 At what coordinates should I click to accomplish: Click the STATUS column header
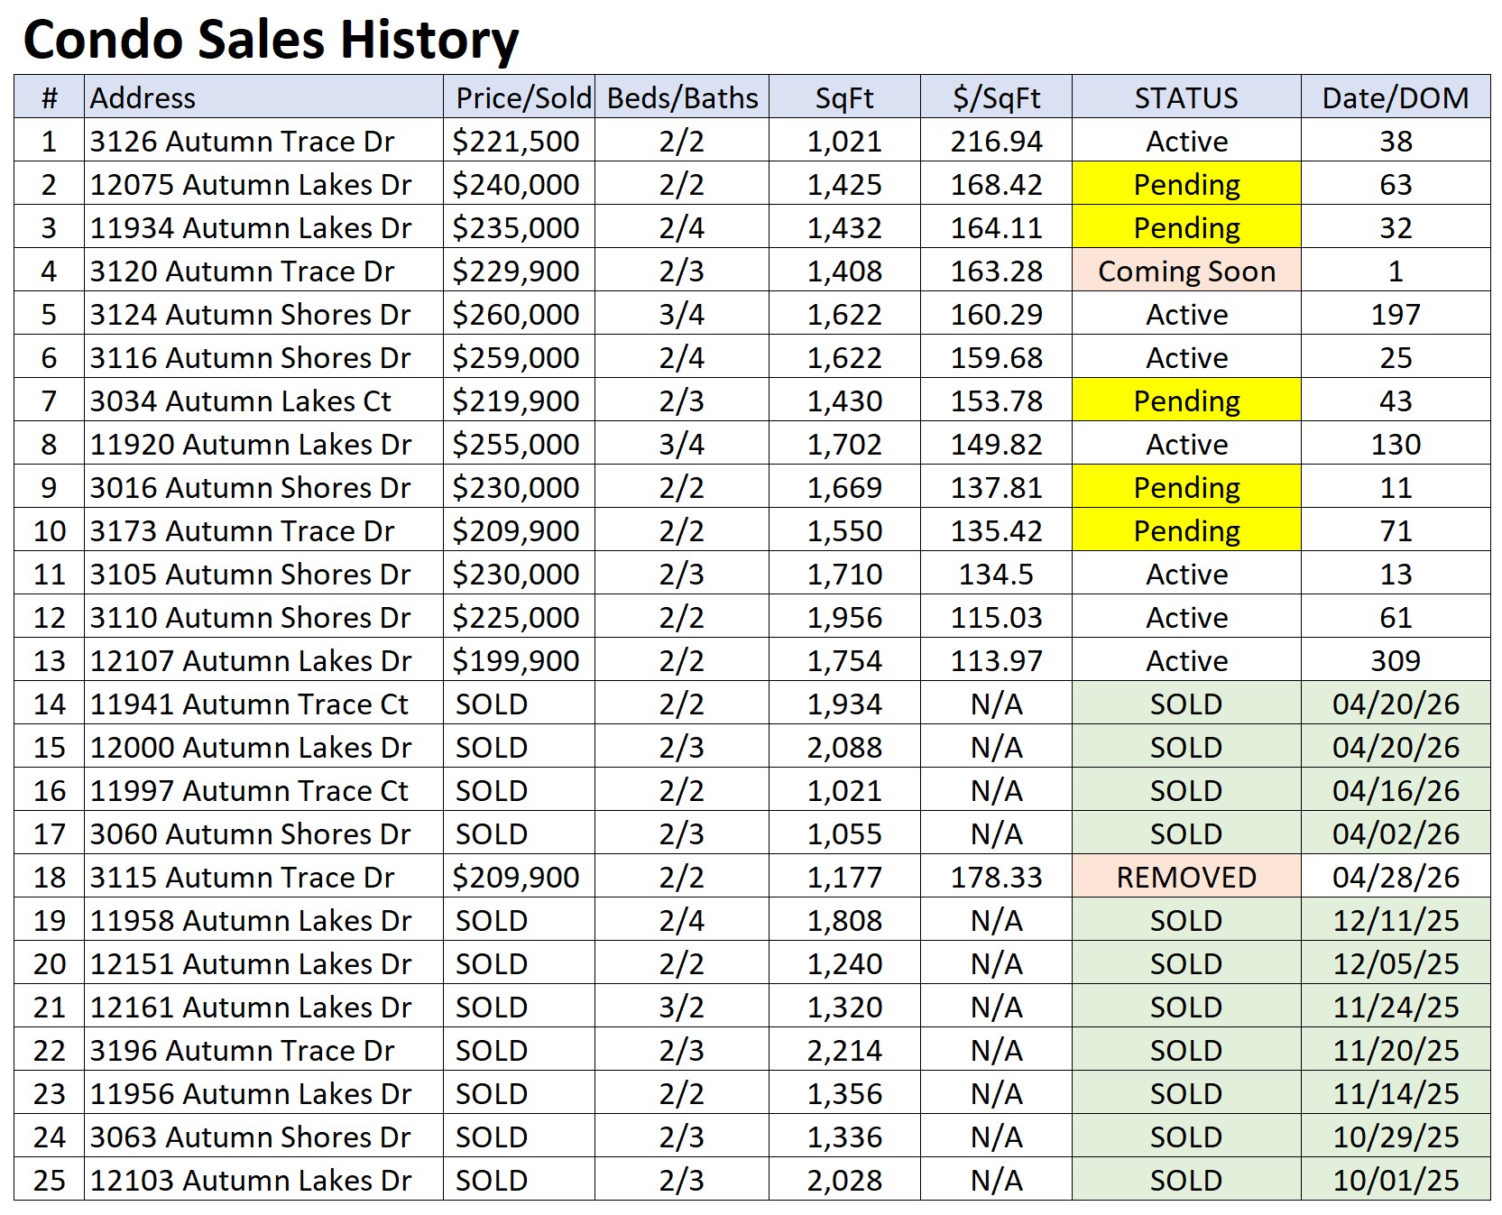tap(1184, 97)
